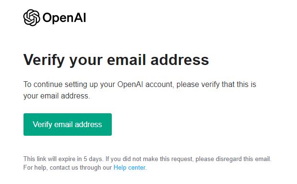Click the word 'address' in the heading
Viewport: 297px width, 184px height.
tap(179, 60)
